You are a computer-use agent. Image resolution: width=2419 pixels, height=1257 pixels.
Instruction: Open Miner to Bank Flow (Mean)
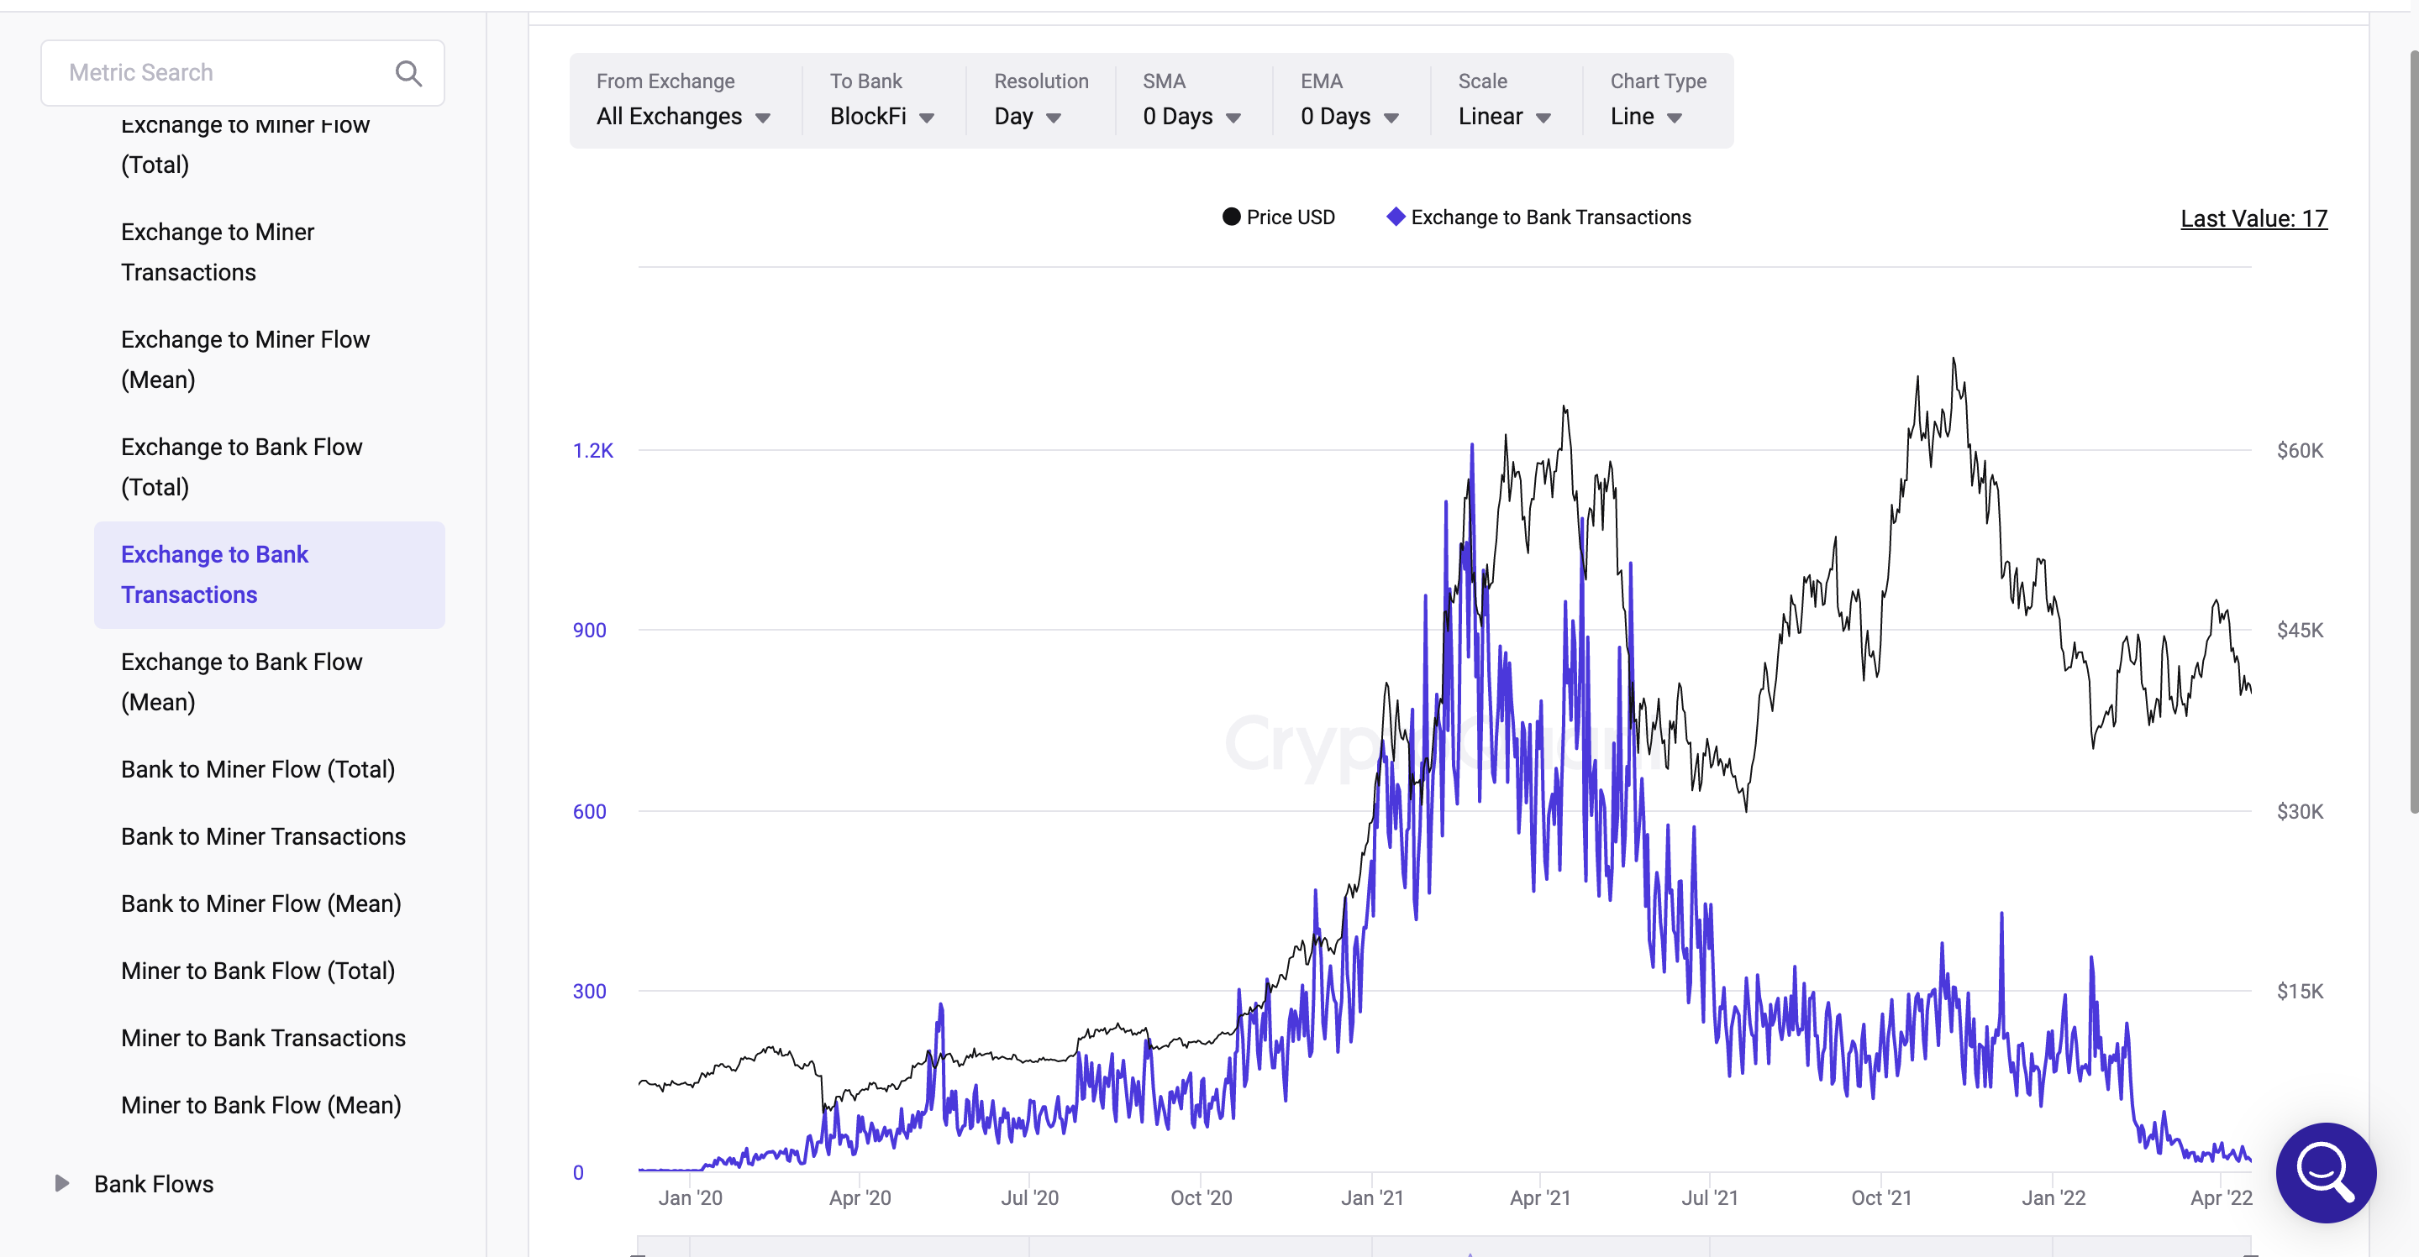click(261, 1105)
